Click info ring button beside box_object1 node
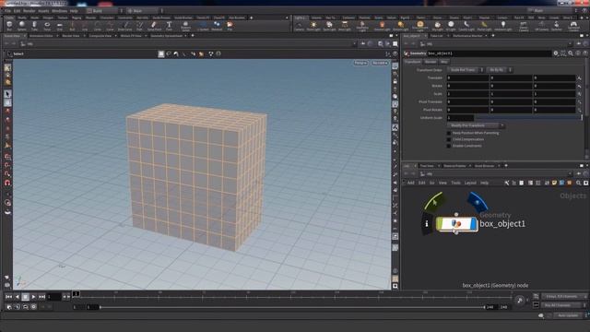This screenshot has width=590, height=332. 426,223
